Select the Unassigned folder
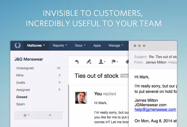 pyautogui.click(x=38, y=68)
